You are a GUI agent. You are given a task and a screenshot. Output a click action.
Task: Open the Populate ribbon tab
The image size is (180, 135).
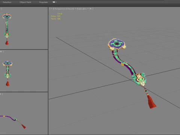pos(43,2)
